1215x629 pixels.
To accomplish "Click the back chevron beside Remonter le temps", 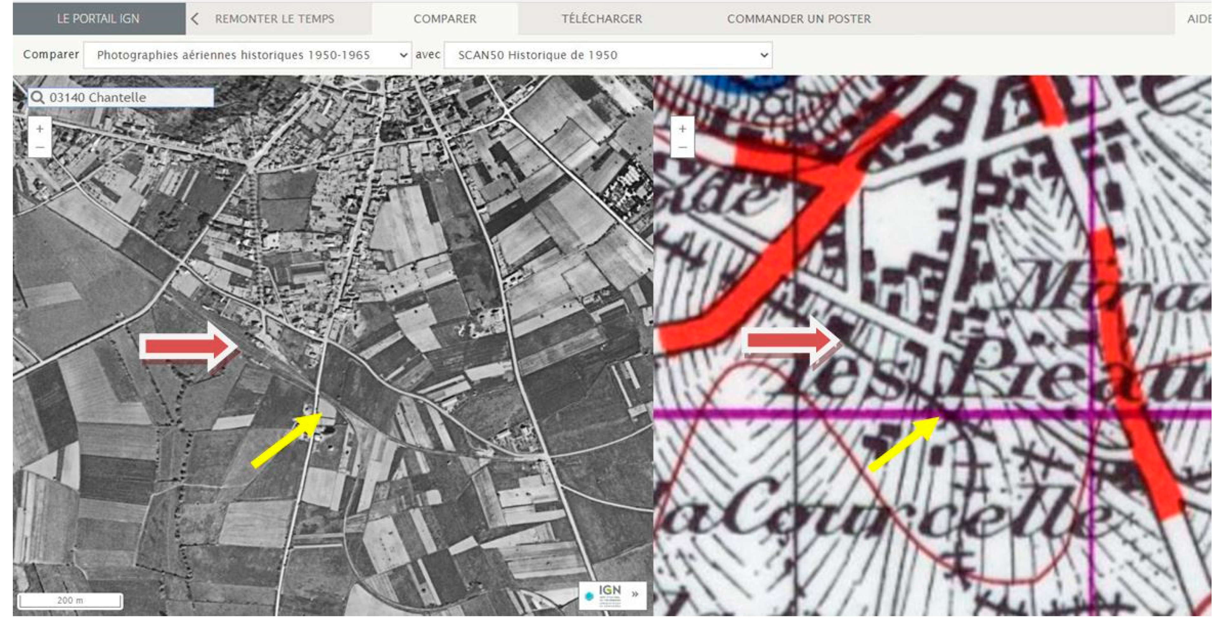I will pyautogui.click(x=195, y=19).
